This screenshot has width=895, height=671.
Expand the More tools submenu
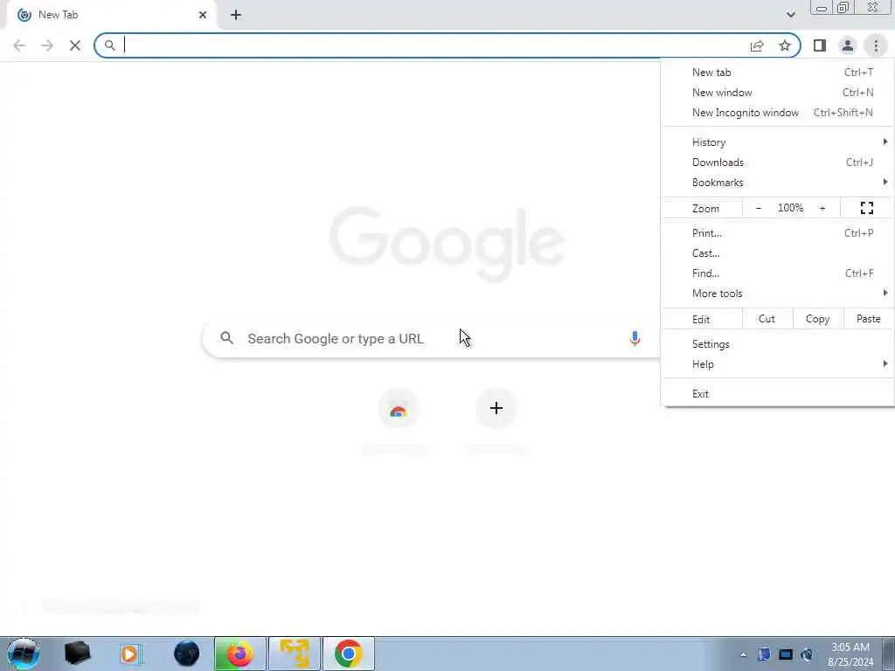coord(777,294)
